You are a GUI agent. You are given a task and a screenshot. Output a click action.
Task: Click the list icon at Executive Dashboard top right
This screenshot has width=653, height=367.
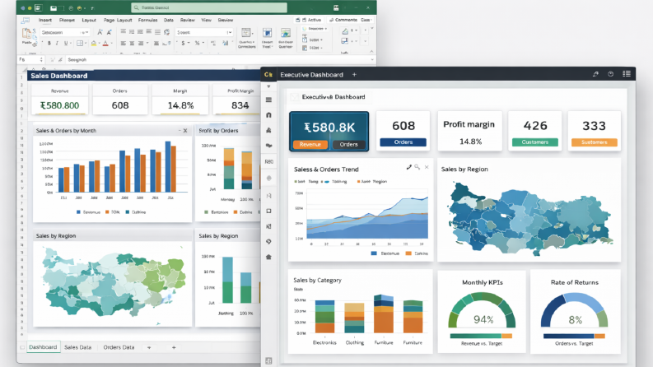[x=627, y=74]
